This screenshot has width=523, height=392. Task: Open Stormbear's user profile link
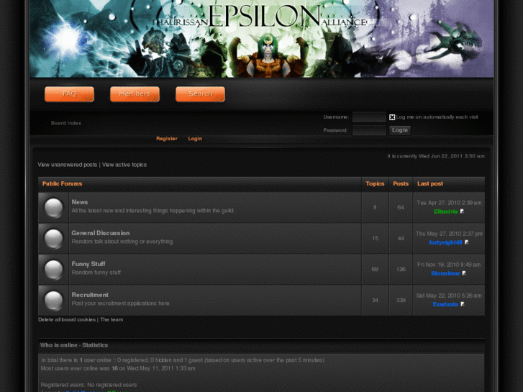pos(445,273)
